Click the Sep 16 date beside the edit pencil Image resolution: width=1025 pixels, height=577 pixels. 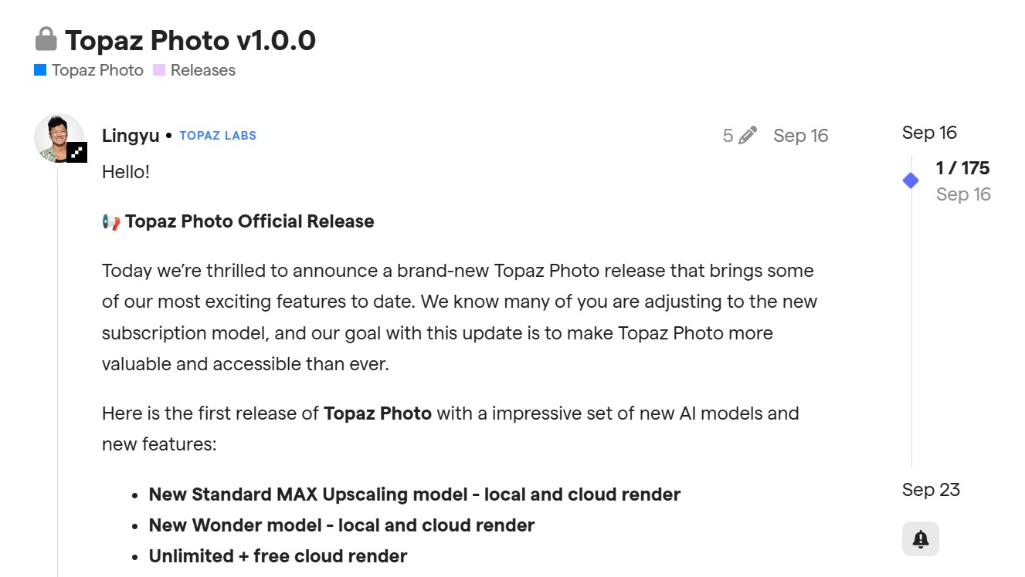click(800, 136)
